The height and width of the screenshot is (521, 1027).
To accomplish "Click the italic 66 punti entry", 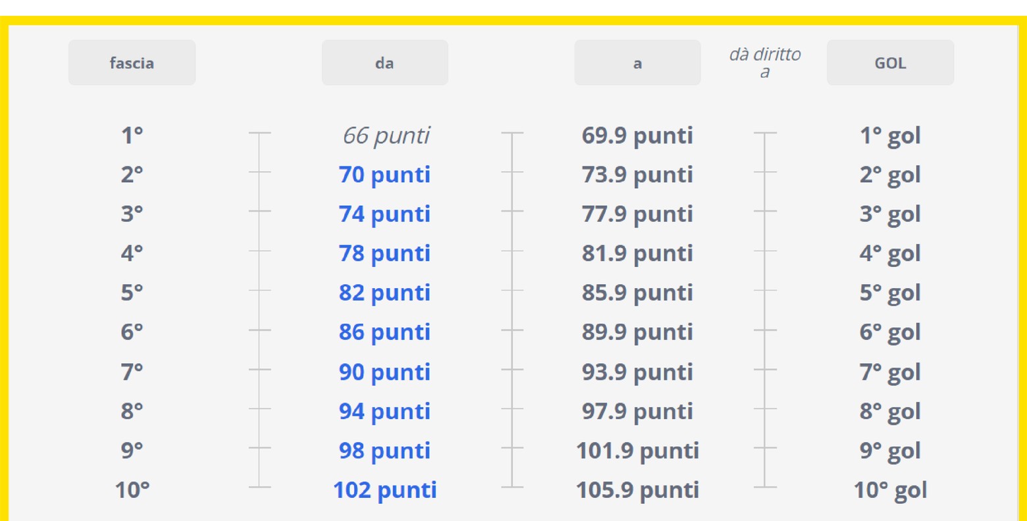I will (x=386, y=136).
